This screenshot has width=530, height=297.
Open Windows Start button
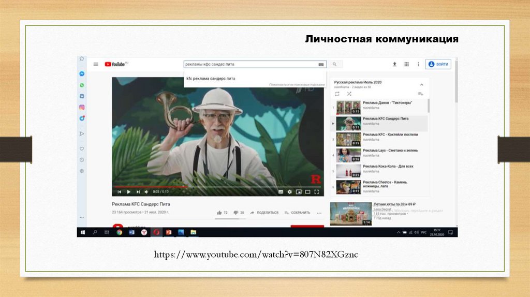pyautogui.click(x=83, y=232)
